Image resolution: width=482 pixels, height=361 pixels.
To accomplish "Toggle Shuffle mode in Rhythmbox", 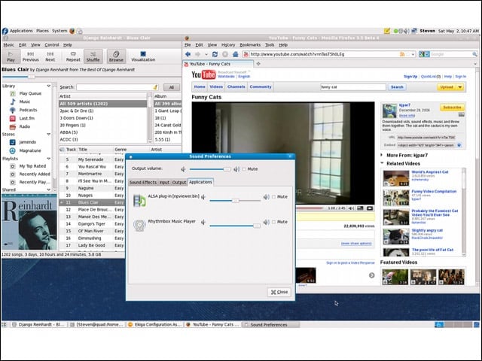I will [93, 56].
